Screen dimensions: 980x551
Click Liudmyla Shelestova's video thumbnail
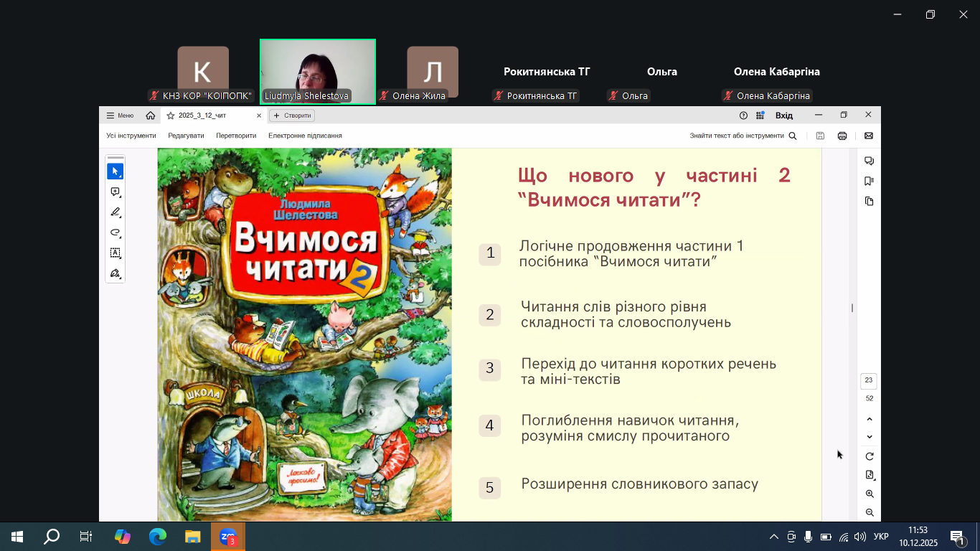click(x=317, y=72)
